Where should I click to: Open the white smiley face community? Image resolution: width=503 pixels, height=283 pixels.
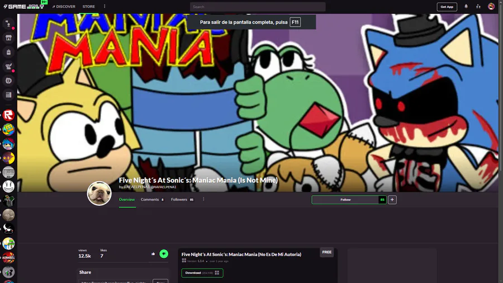[x=8, y=186]
